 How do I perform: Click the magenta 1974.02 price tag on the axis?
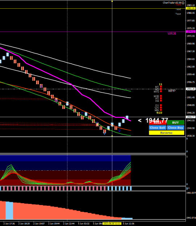pos(191,31)
